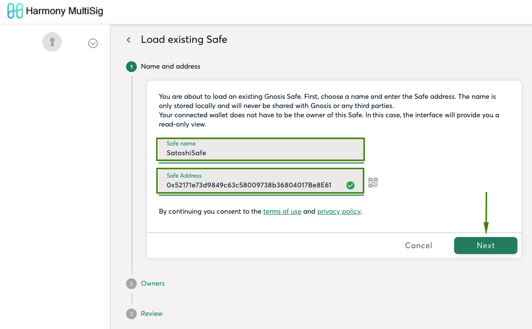Scan address with the QR code icon
The width and height of the screenshot is (532, 329).
click(373, 183)
